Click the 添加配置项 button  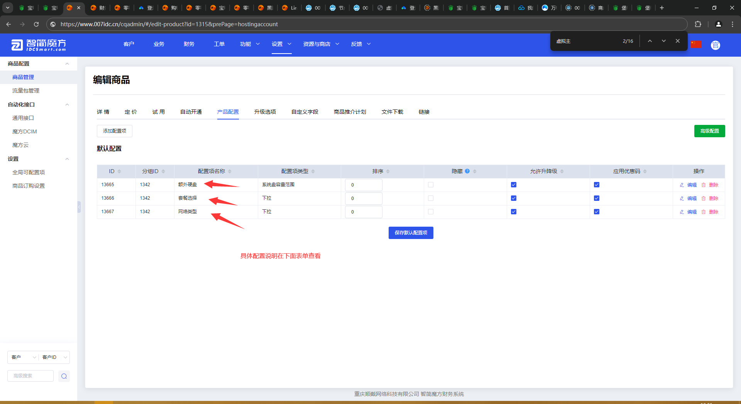(115, 131)
